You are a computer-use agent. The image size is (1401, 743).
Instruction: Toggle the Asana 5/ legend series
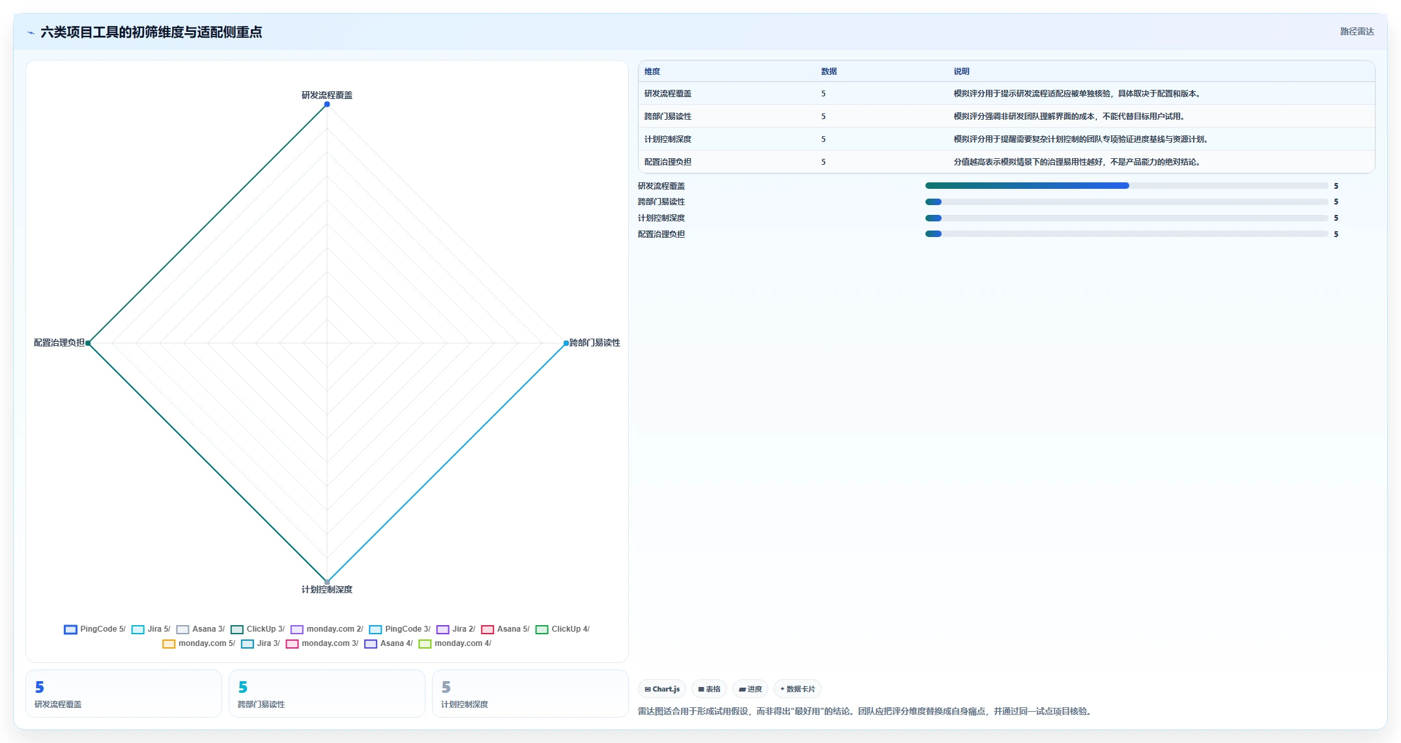[505, 629]
